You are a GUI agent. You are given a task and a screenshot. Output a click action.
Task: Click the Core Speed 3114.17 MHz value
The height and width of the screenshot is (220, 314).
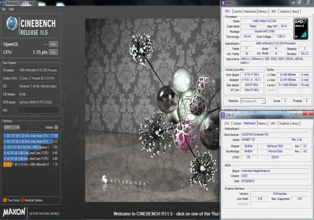[251, 74]
